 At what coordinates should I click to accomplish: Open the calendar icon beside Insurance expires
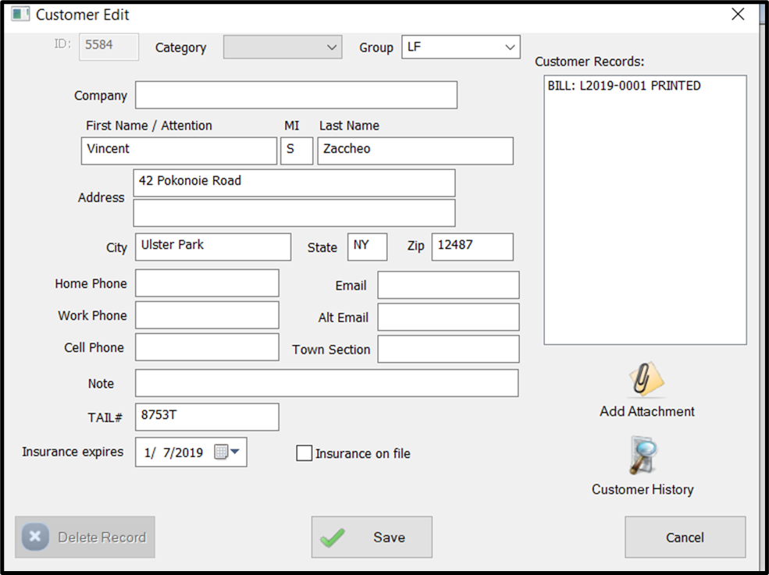coord(221,452)
